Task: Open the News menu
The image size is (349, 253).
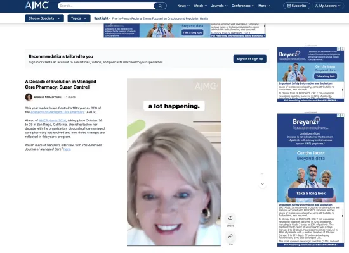Action: point(183,6)
